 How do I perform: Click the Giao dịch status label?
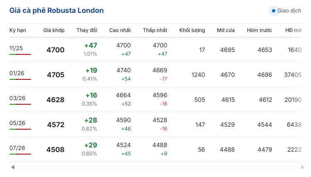[289, 11]
